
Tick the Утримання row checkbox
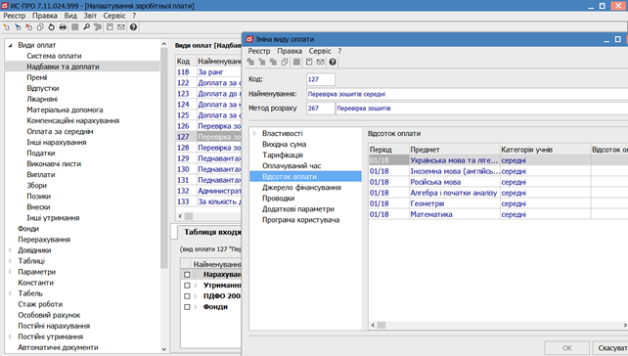[x=187, y=286]
